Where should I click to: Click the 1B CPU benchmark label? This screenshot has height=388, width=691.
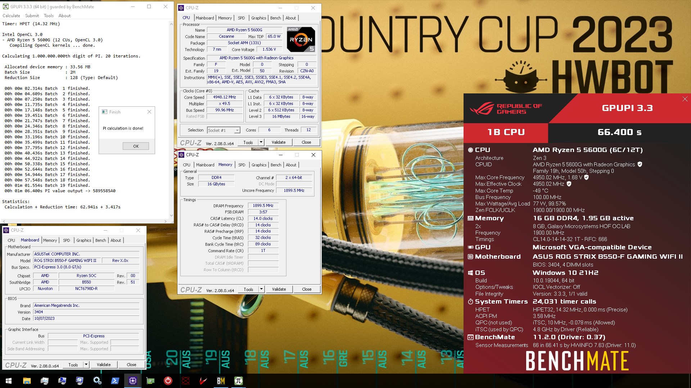tap(506, 132)
